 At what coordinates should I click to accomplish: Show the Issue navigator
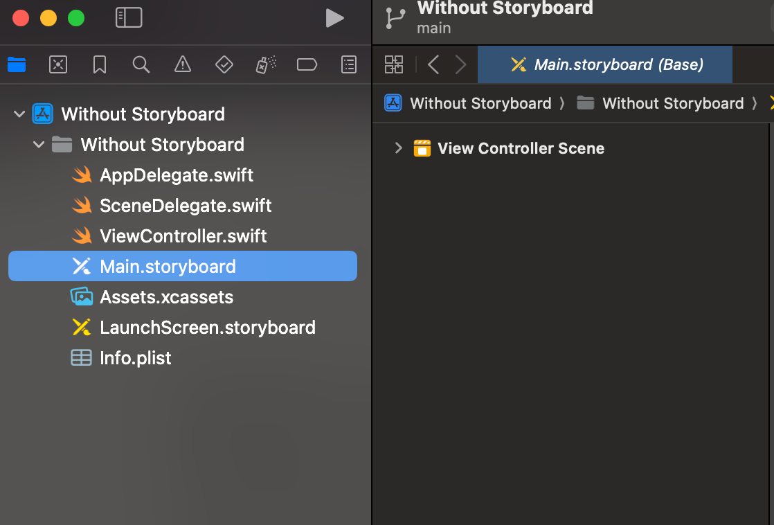(182, 64)
